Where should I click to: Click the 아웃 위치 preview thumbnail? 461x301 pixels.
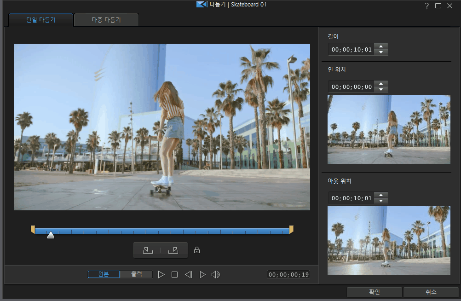click(x=389, y=240)
